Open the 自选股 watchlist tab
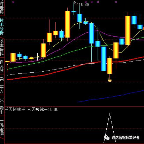Viewport: 144px width, 144px height. tap(2, 66)
